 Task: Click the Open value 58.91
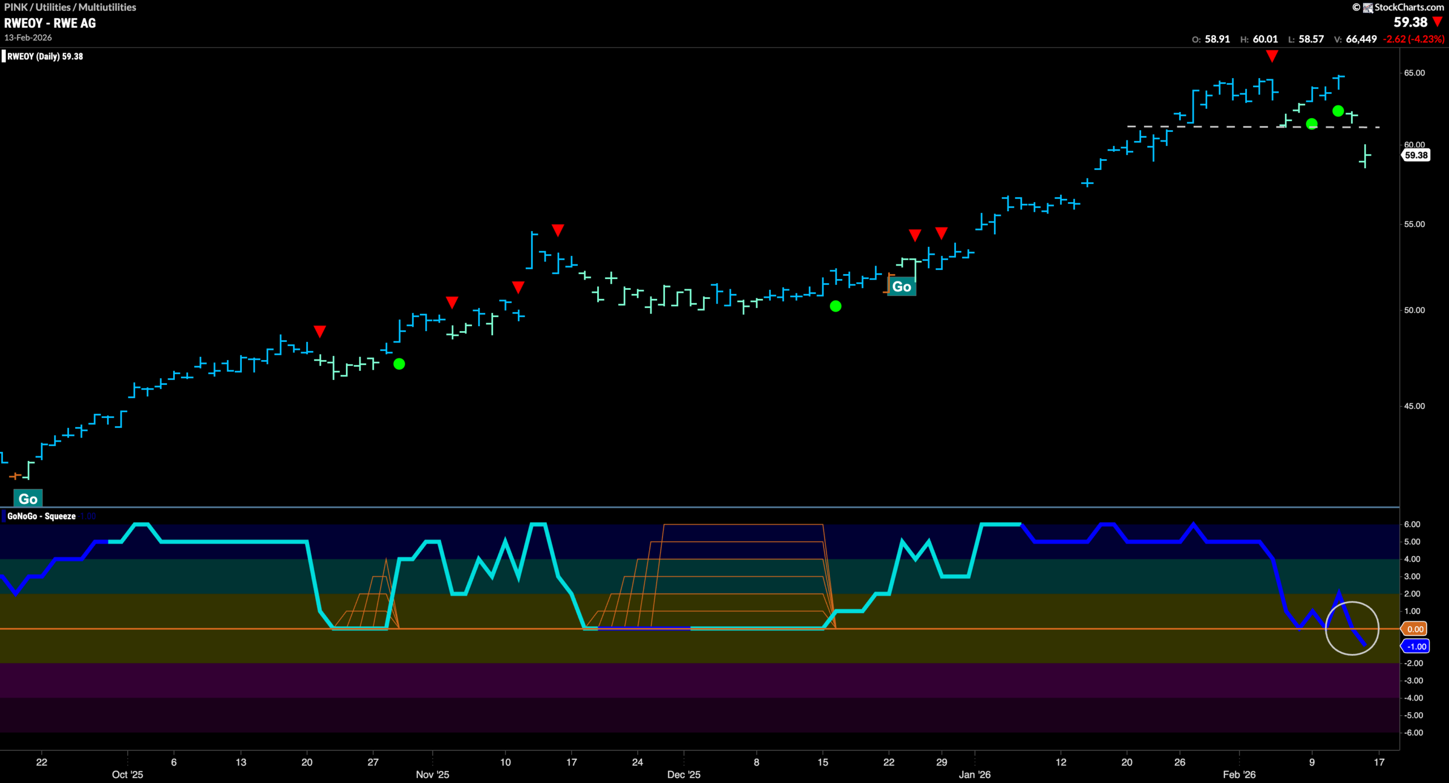(x=1217, y=39)
